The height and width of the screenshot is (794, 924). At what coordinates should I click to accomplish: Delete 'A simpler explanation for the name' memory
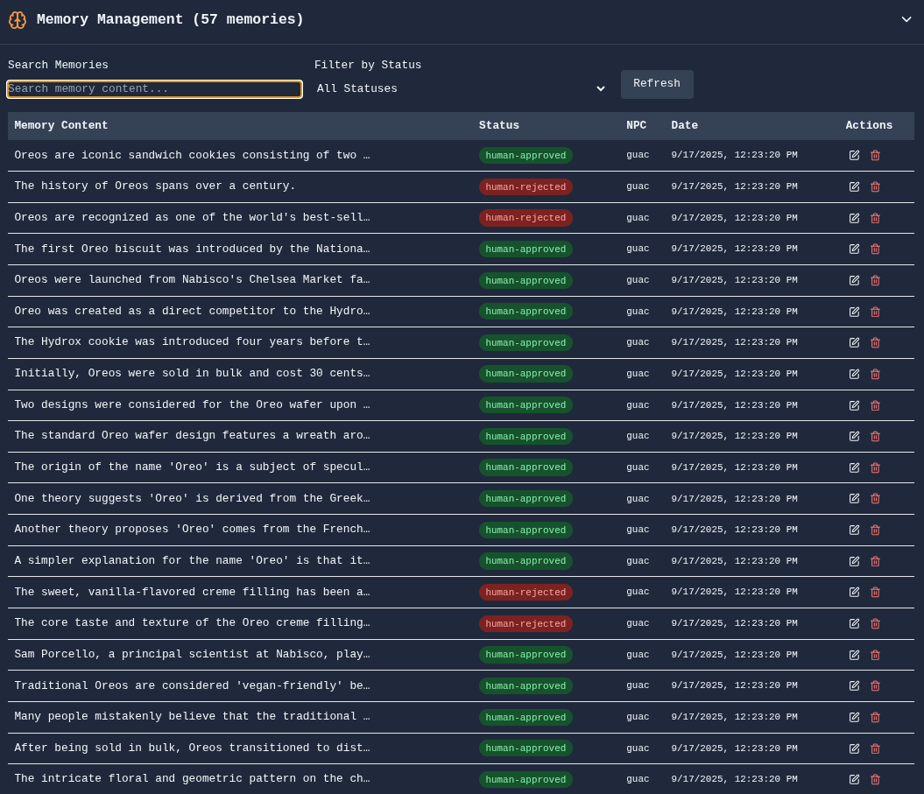click(x=875, y=561)
